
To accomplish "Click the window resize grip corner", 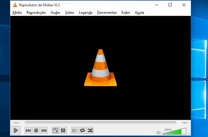I will (x=189, y=134).
